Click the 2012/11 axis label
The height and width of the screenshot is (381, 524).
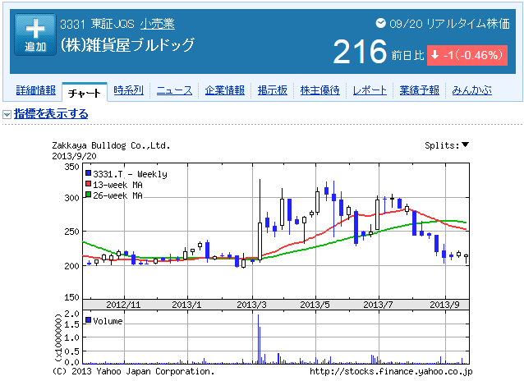(123, 305)
